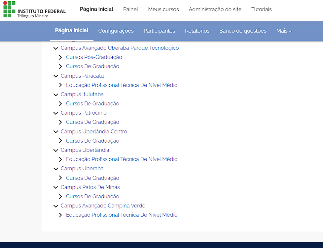Collapse Campus Avançado Uberaba Parque Tecnológico chevron

[x=55, y=48]
